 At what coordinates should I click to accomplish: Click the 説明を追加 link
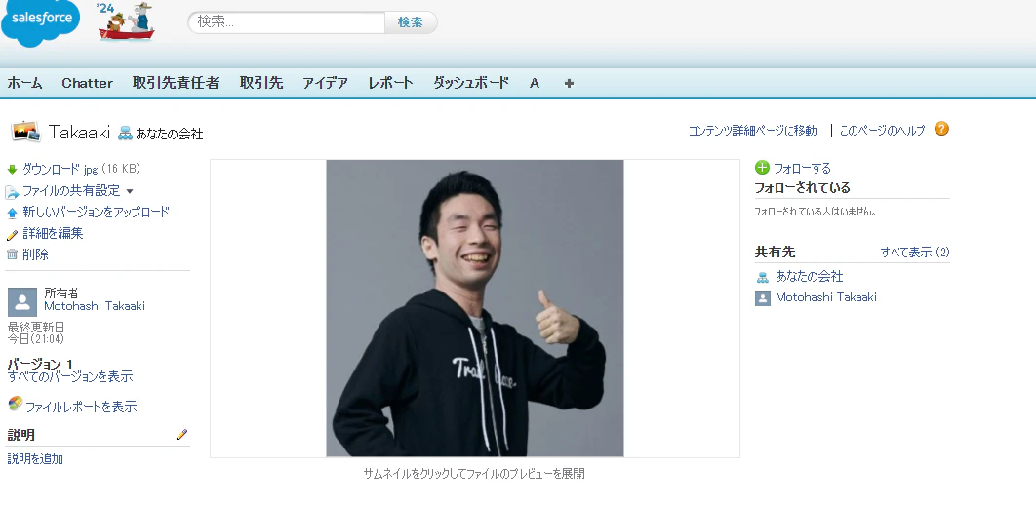pos(35,459)
